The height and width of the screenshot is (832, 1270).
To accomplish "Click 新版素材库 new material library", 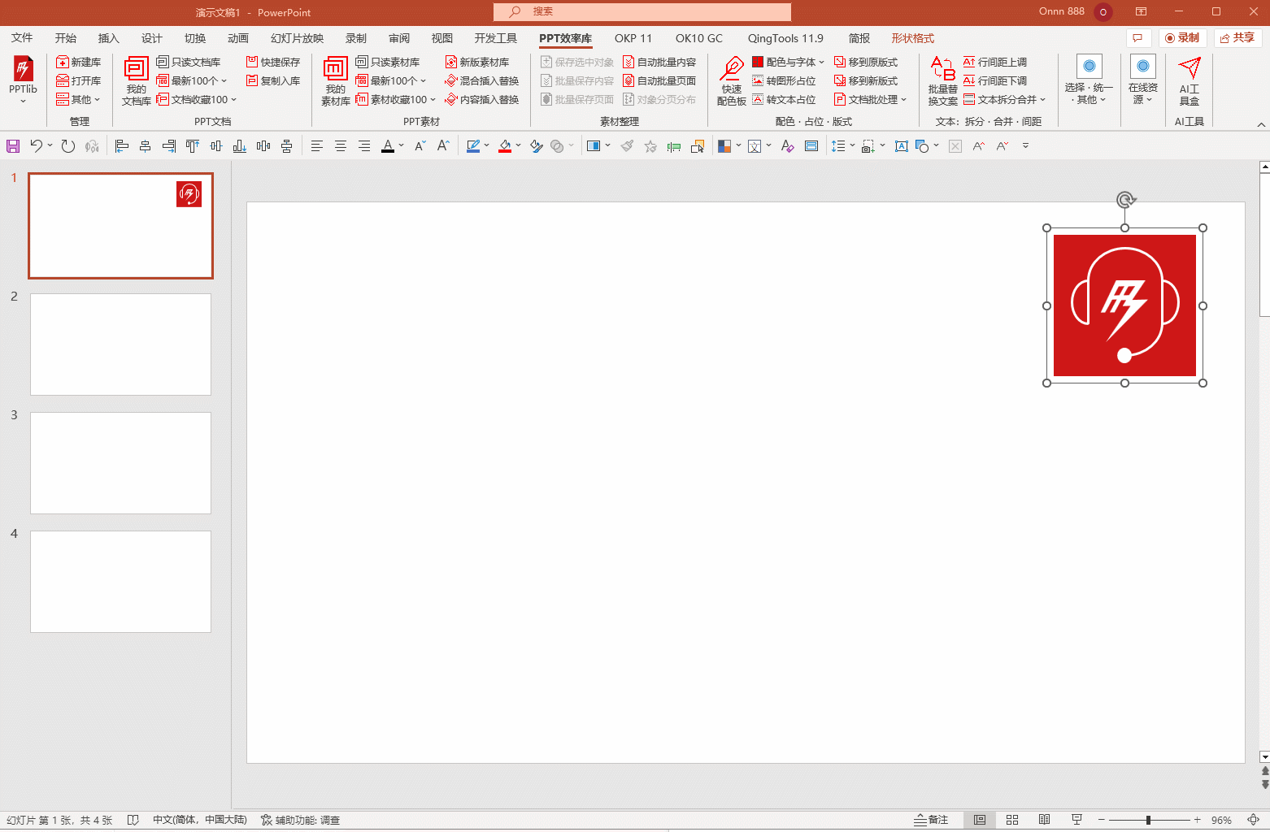I will click(477, 62).
